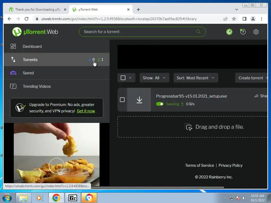Click the Progressbar95-v15.01.2021_setup.exe name
Screen dimensions: 271x203
192,96
